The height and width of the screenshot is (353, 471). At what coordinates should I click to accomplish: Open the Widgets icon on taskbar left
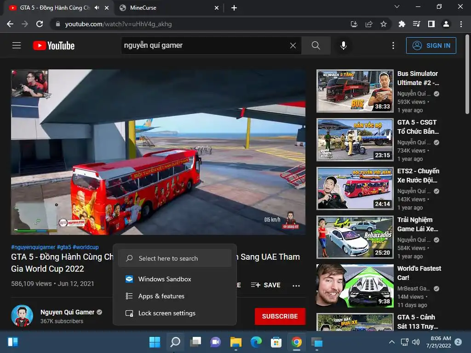coord(13,342)
